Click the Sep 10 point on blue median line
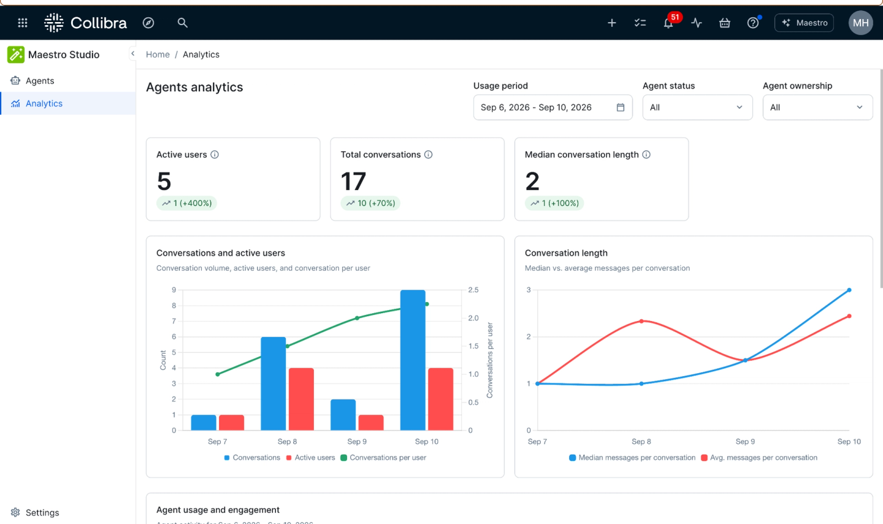 tap(849, 290)
